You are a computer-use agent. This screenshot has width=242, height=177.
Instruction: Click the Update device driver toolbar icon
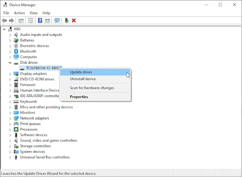click(67, 20)
